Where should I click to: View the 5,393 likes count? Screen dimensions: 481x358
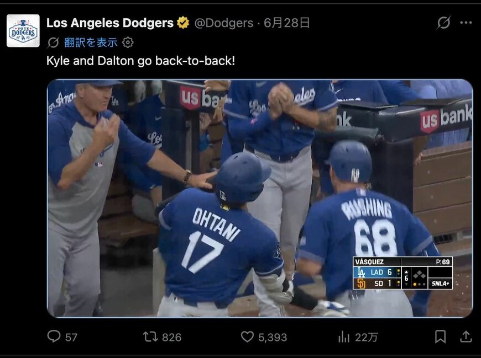tap(273, 337)
